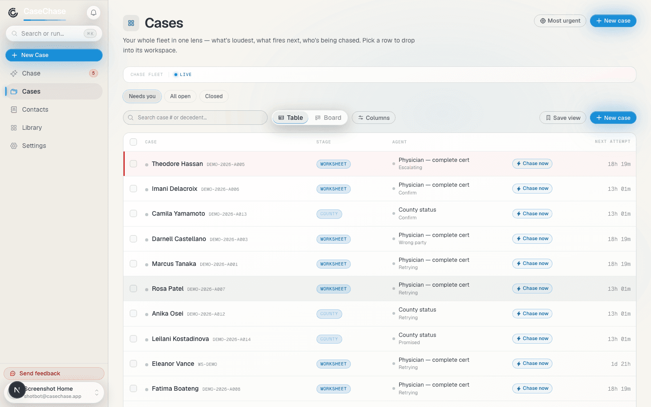Screen dimensions: 651x407
Task: Check the Eleanor Vance row checkbox
Action: tap(133, 364)
